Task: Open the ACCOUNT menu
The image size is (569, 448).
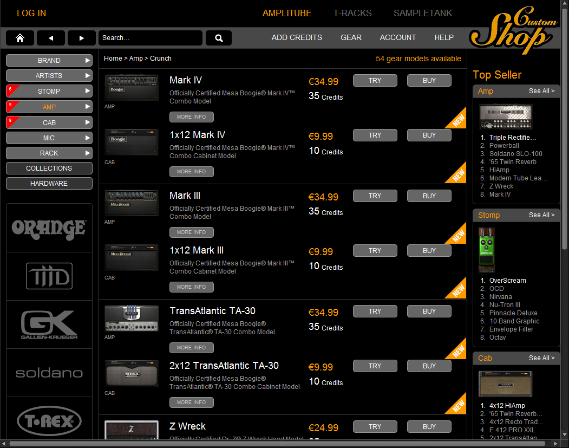Action: (x=398, y=38)
